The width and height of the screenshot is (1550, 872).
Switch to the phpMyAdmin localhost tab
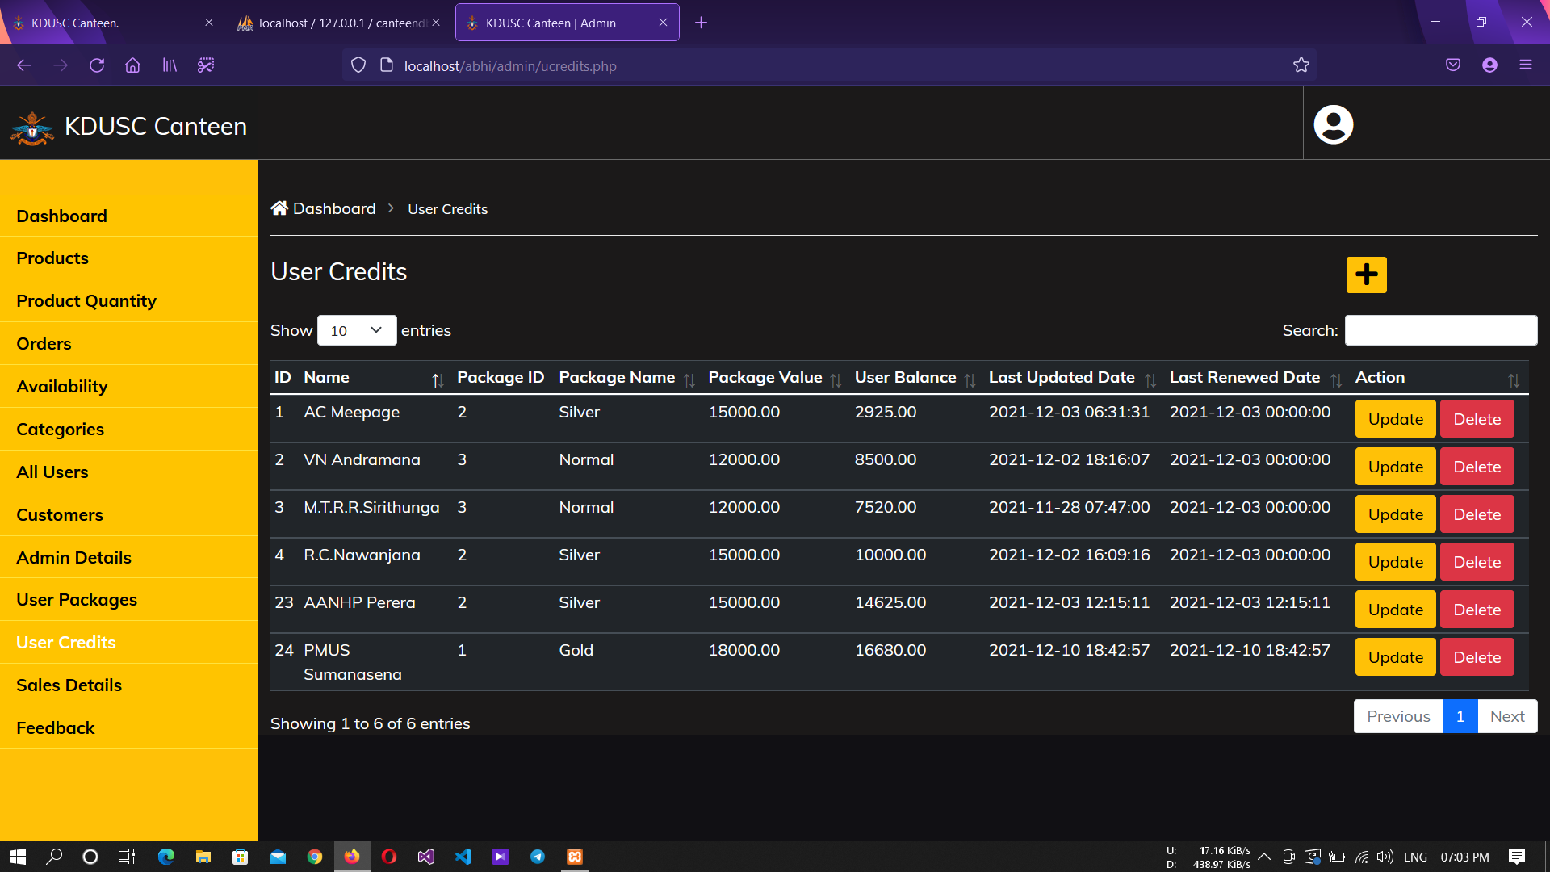pyautogui.click(x=339, y=23)
